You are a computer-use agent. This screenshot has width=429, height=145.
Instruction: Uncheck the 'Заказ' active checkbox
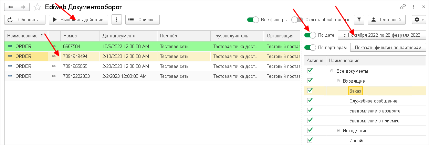pos(310,90)
